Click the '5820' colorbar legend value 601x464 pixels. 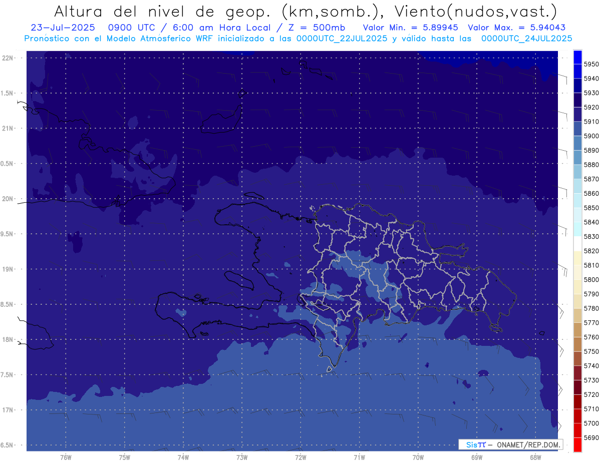tap(591, 251)
